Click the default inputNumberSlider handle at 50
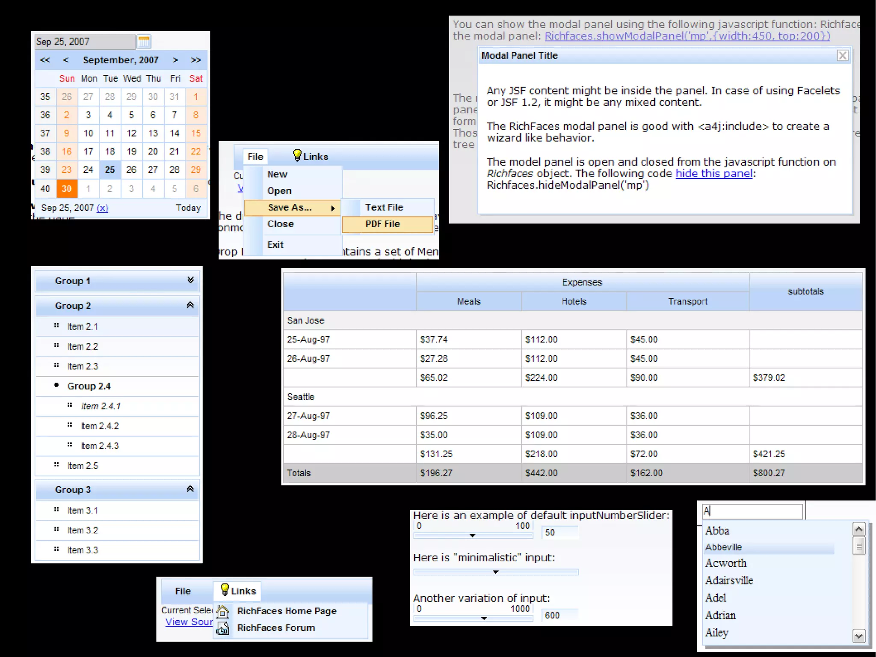This screenshot has width=876, height=657. tap(473, 535)
